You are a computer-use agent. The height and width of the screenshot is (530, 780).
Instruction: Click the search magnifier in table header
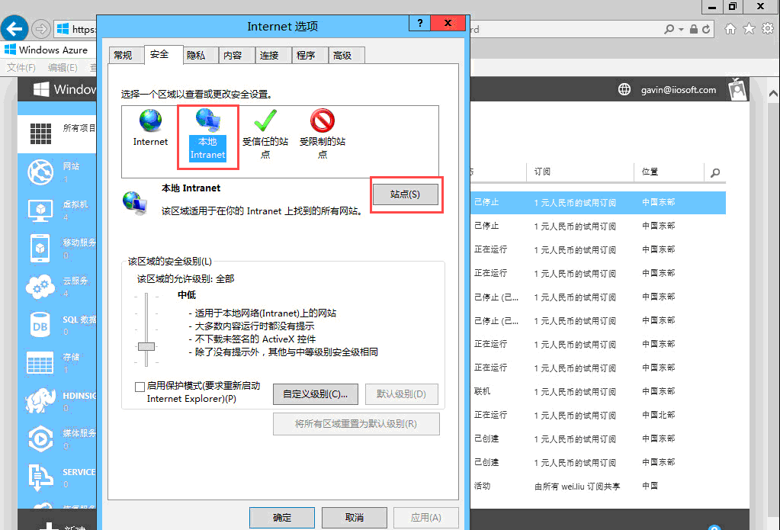pos(715,172)
